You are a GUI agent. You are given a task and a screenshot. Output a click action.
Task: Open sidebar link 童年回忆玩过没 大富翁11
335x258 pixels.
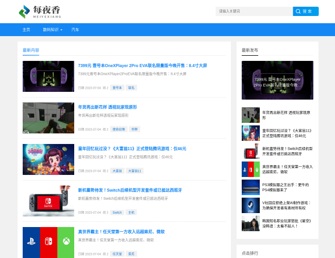(287, 133)
